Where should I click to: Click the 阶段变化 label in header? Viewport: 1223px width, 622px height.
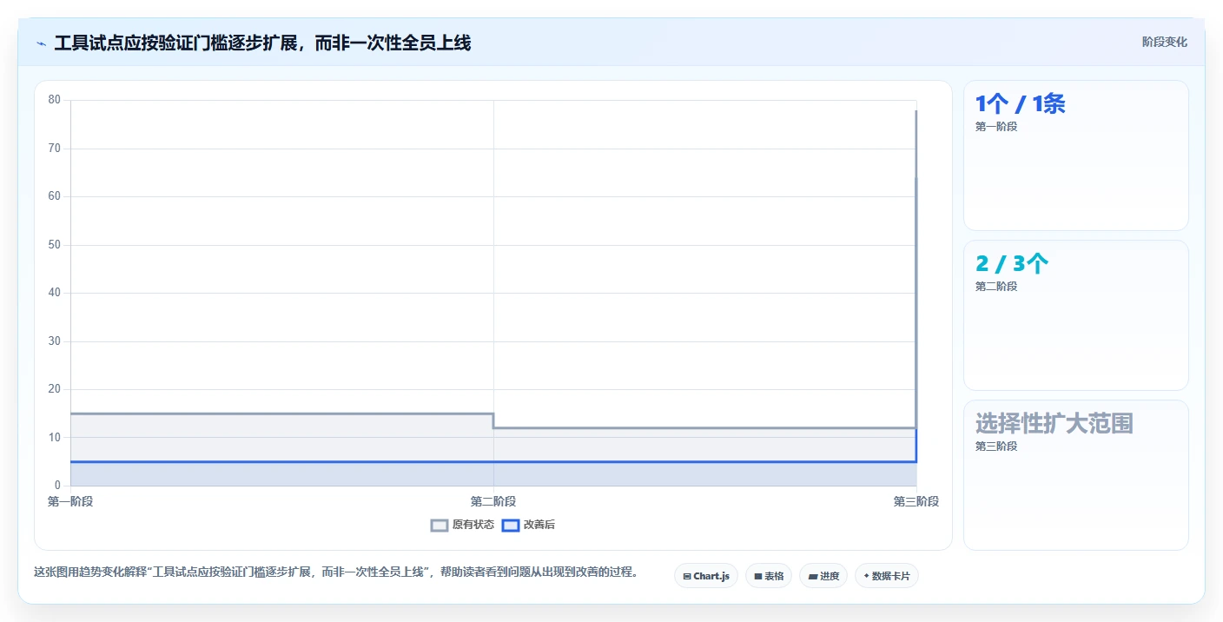(x=1165, y=43)
